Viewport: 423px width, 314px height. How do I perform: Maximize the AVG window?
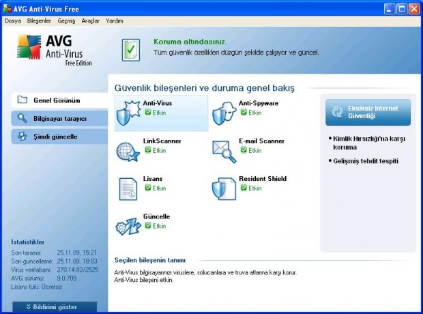[x=401, y=9]
